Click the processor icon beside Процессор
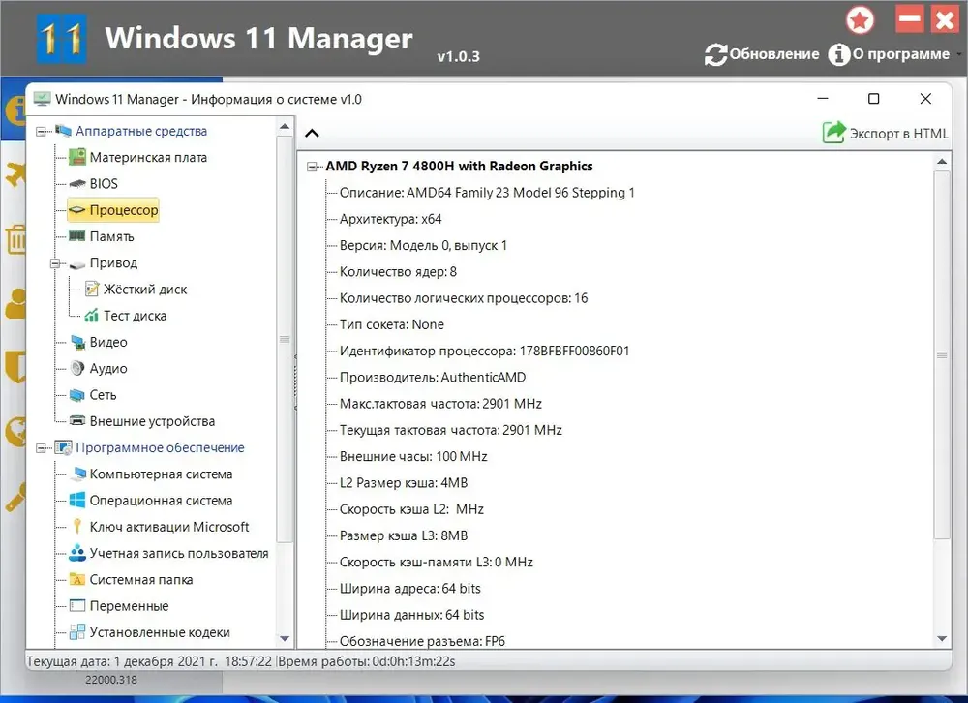Viewport: 968px width, 703px height. [76, 210]
